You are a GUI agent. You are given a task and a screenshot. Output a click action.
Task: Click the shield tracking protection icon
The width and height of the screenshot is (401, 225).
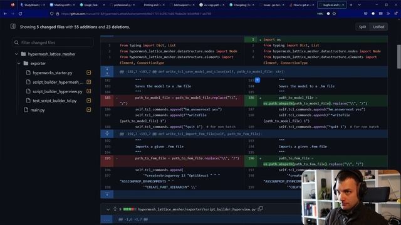51,14
